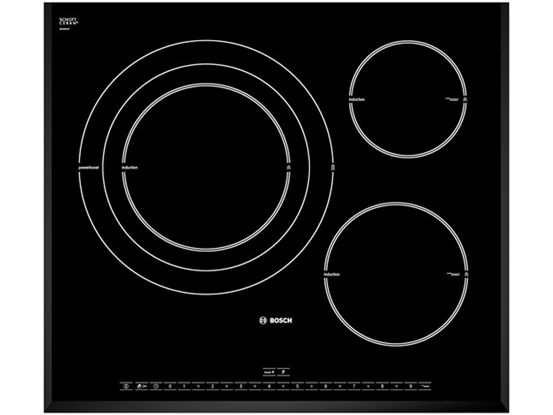Tap the wattage marking on the top-right zone
553x415 pixels.
451,100
